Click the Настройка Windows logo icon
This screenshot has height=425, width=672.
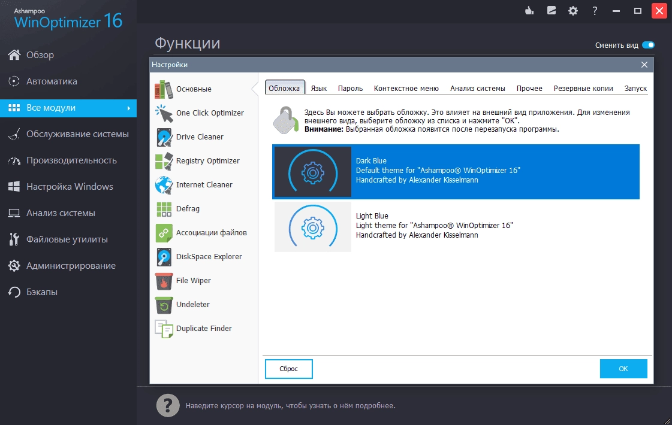tap(14, 187)
